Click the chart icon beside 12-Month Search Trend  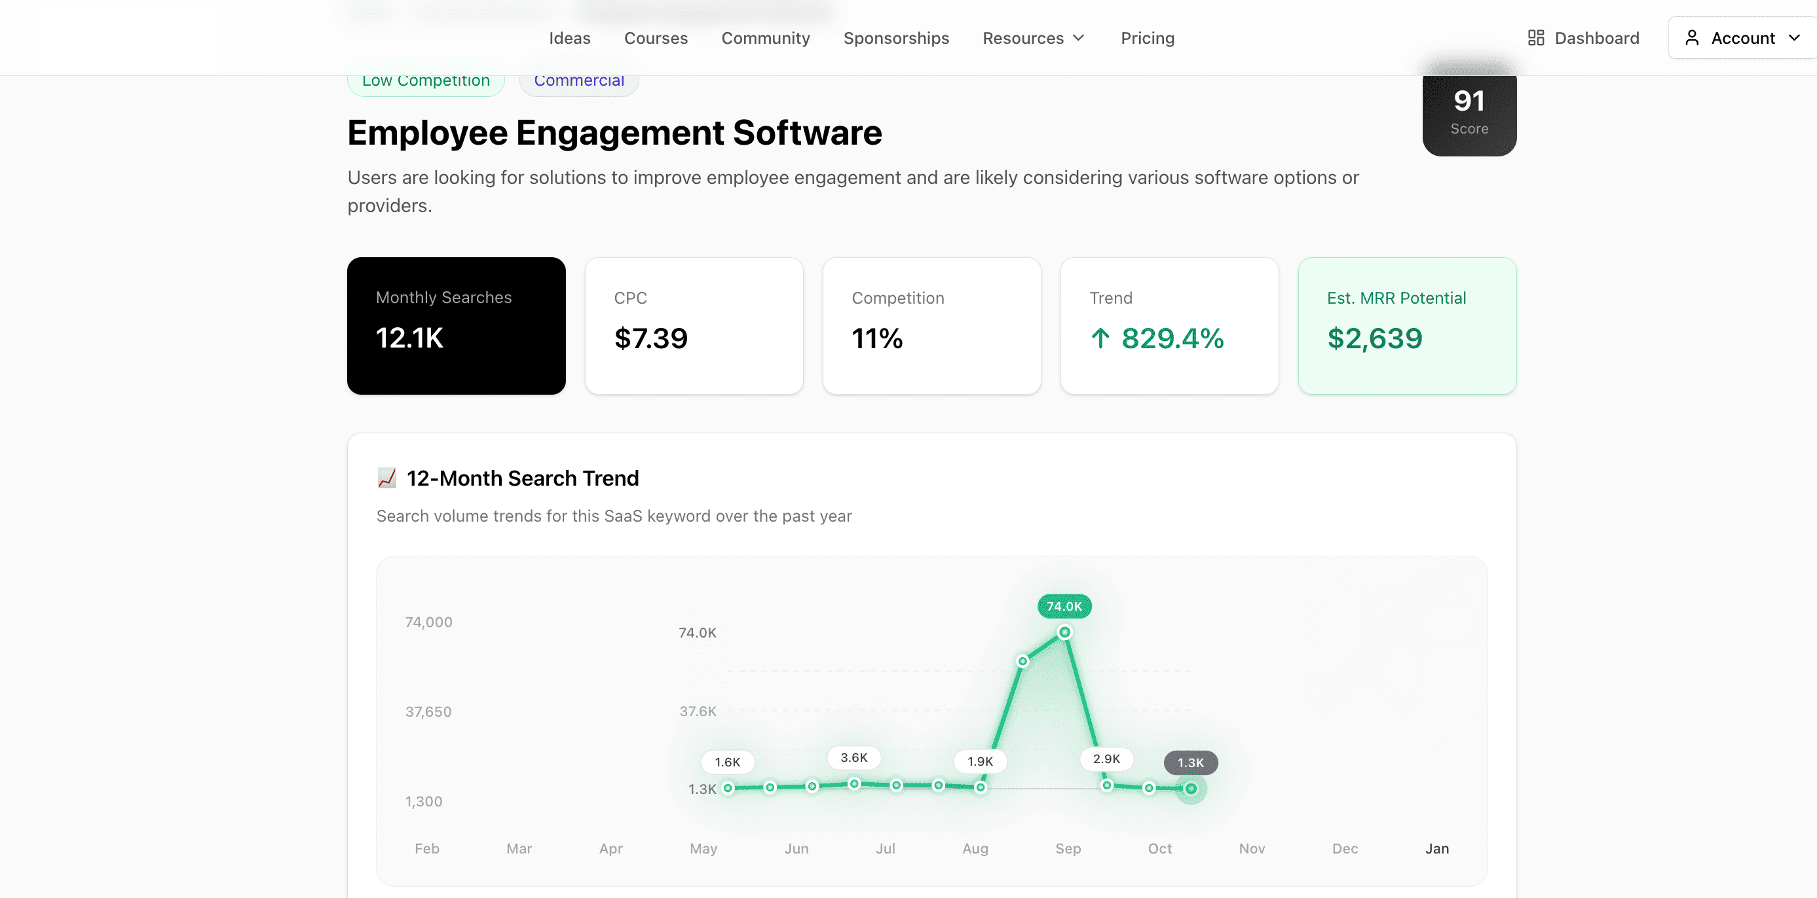tap(387, 478)
